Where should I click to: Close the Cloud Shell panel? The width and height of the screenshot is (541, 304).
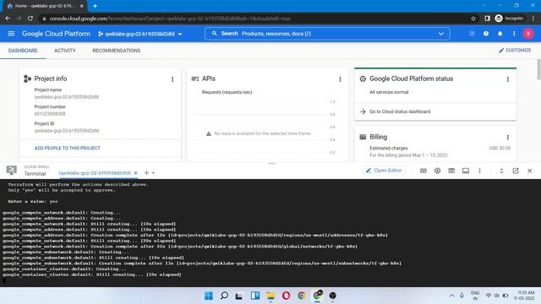point(530,171)
